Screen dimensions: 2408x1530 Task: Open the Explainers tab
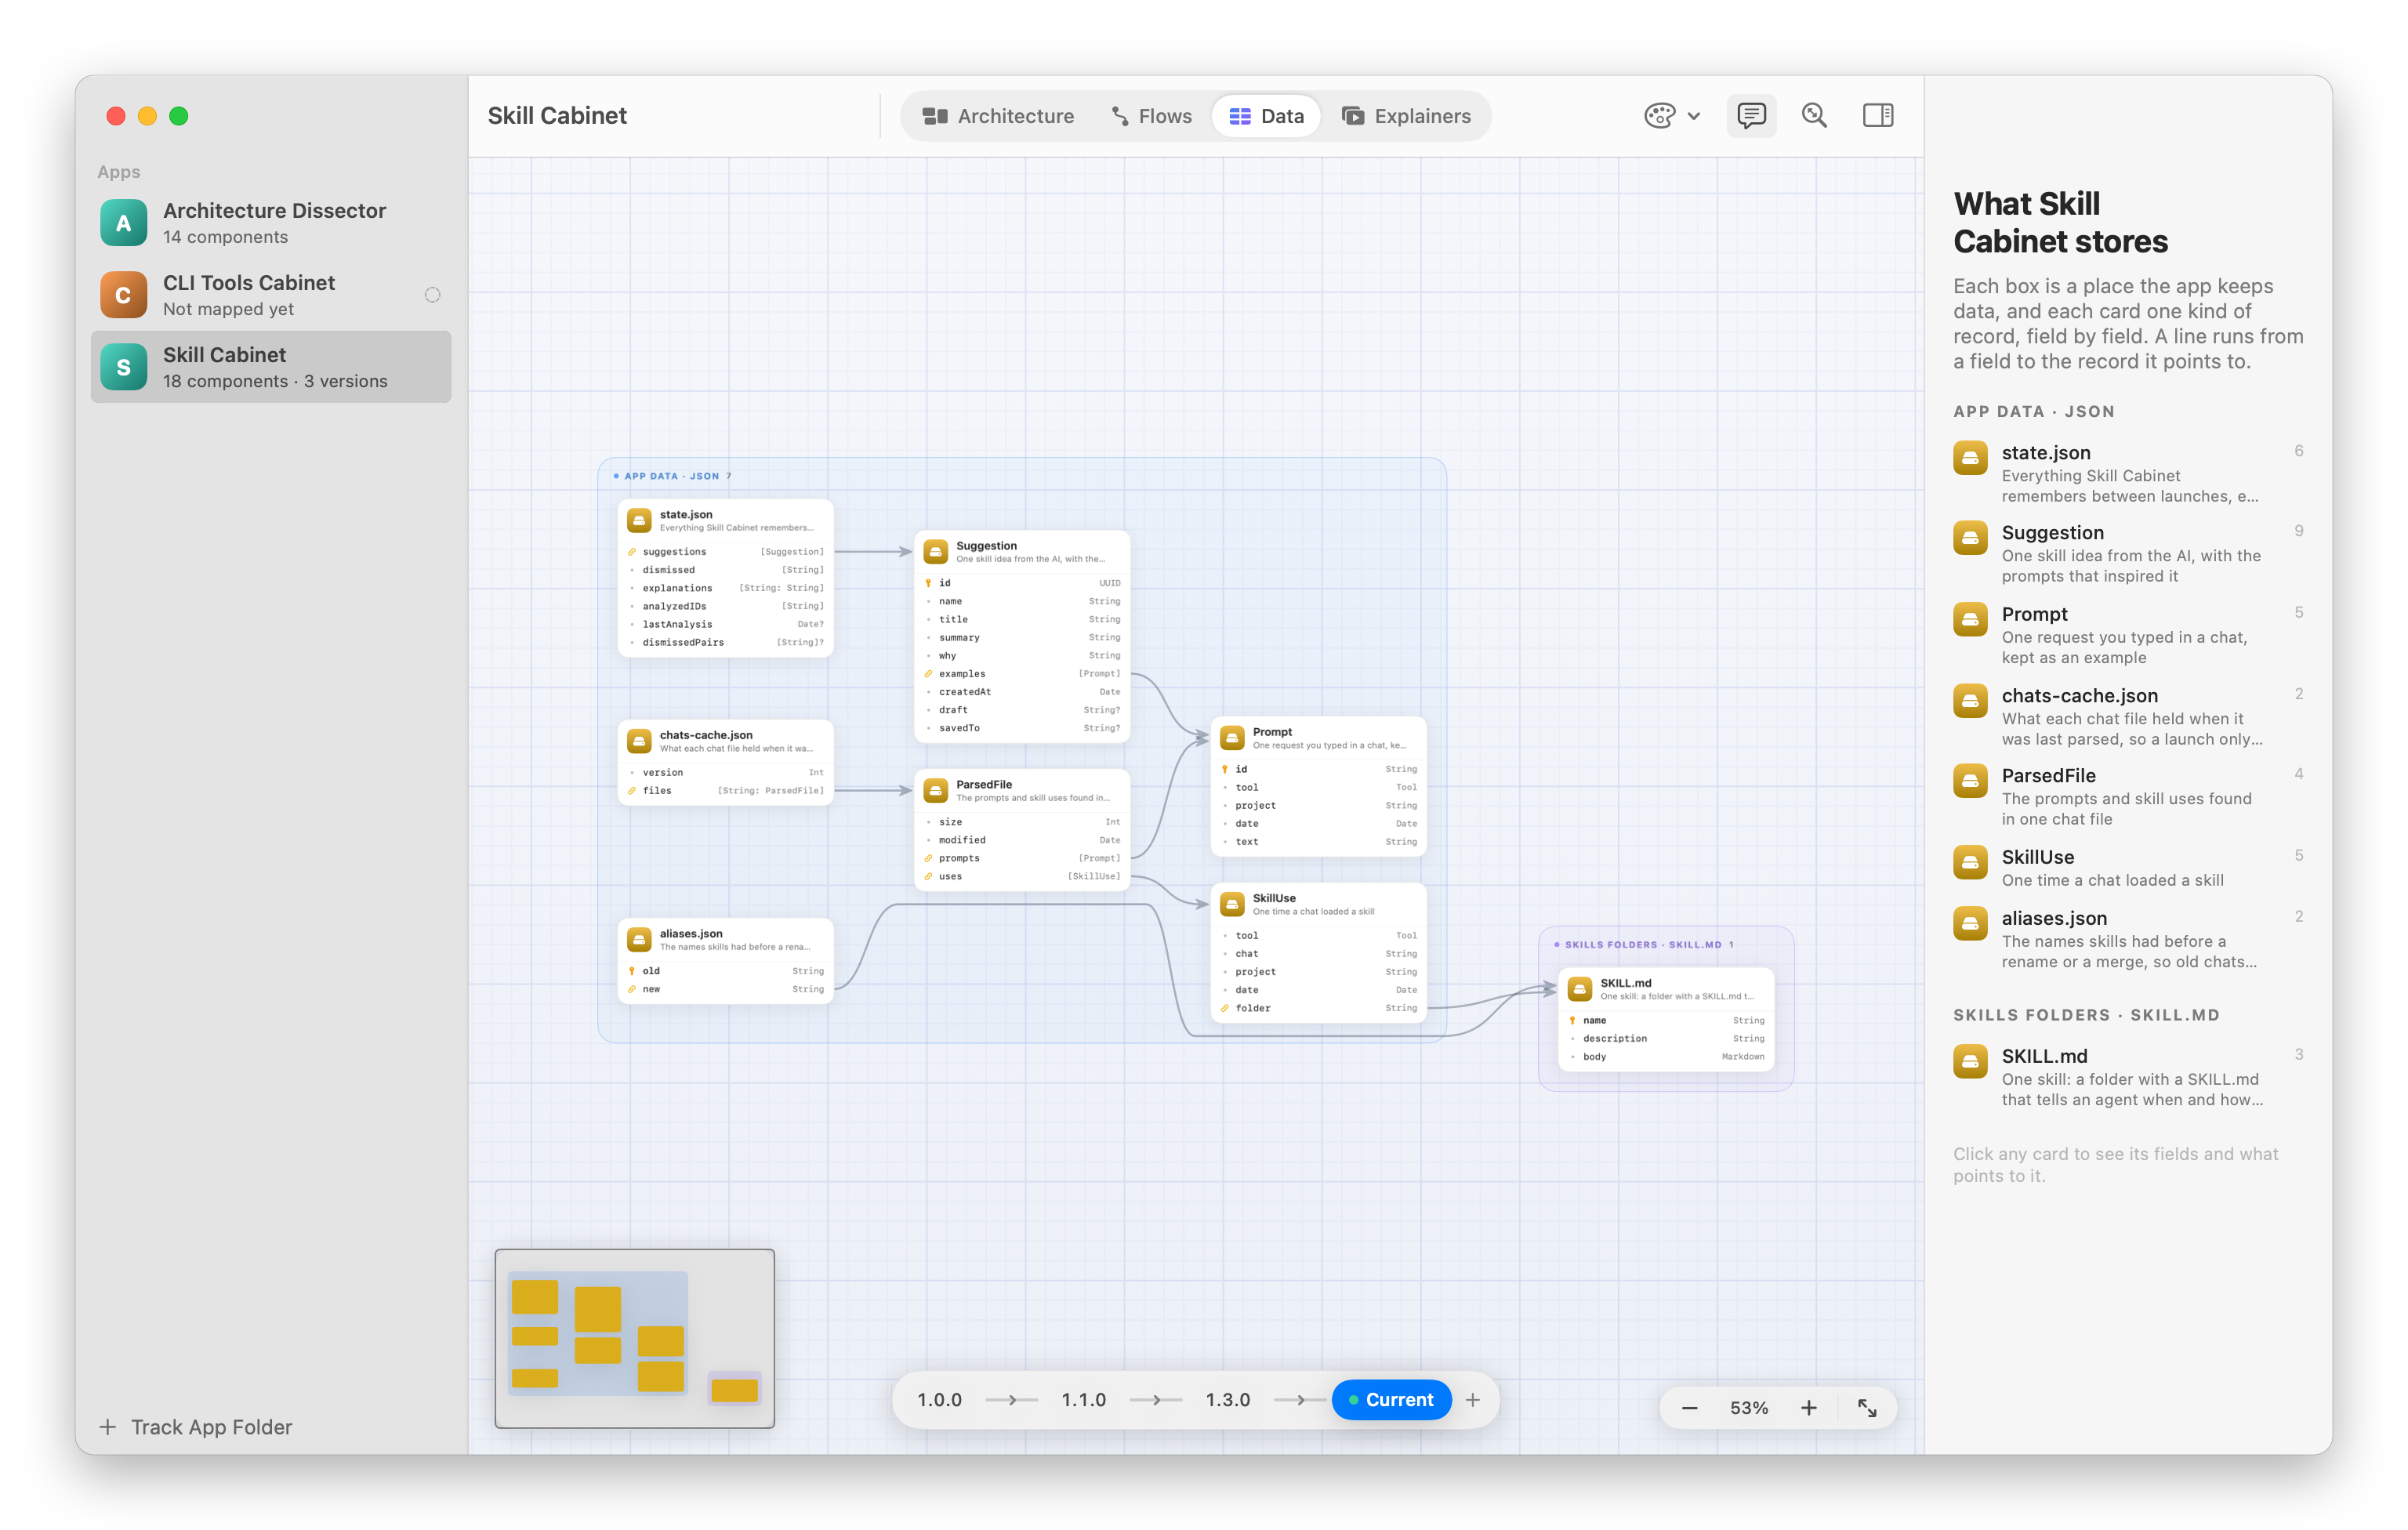1406,116
